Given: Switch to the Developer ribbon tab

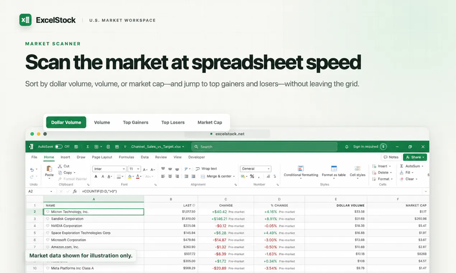Looking at the screenshot, I should (x=197, y=157).
